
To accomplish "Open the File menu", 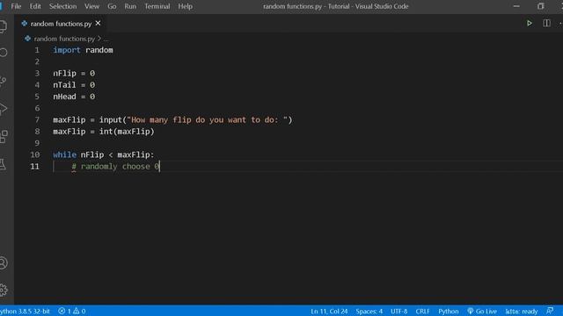I will click(16, 6).
